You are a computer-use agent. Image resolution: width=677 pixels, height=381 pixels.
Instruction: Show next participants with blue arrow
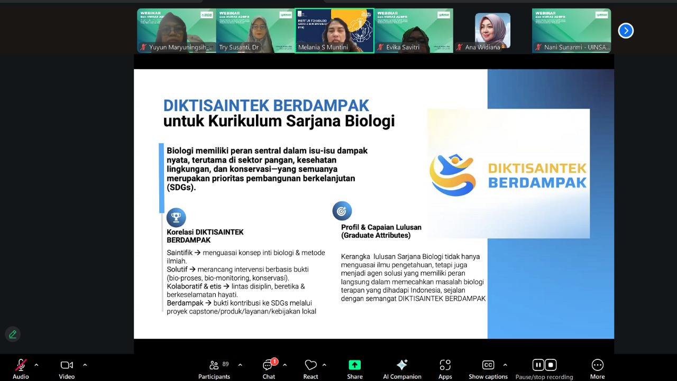click(x=626, y=31)
